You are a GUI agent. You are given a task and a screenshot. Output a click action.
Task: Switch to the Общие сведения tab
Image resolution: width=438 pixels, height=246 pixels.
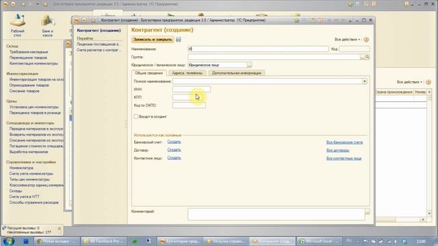pos(149,73)
